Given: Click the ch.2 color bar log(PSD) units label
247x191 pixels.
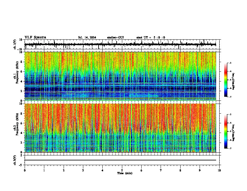Looking at the screenshot, I should 234,133.
